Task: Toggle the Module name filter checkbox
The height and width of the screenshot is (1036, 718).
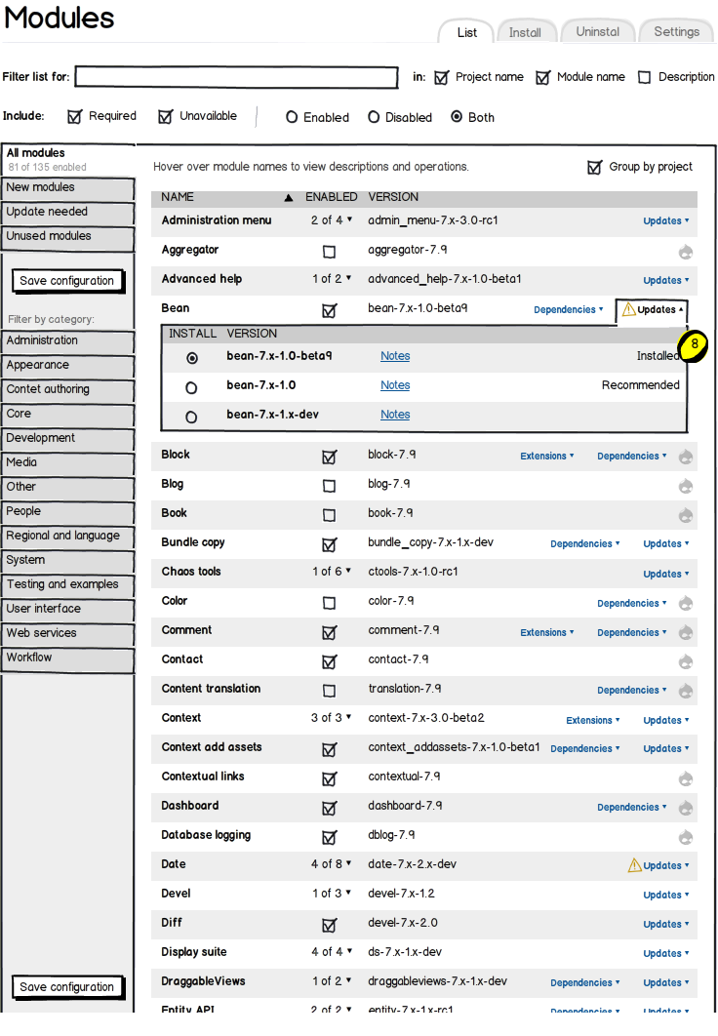Action: [x=543, y=78]
